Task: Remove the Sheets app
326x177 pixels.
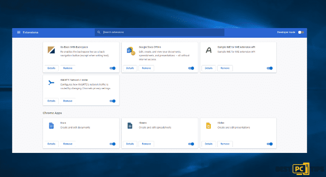Action: pos(147,144)
